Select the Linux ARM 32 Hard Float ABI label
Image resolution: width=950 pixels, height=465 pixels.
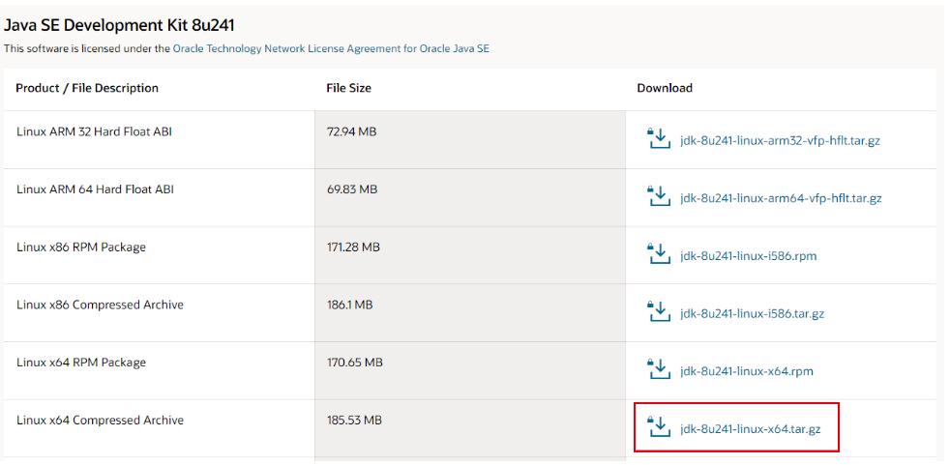tap(94, 131)
